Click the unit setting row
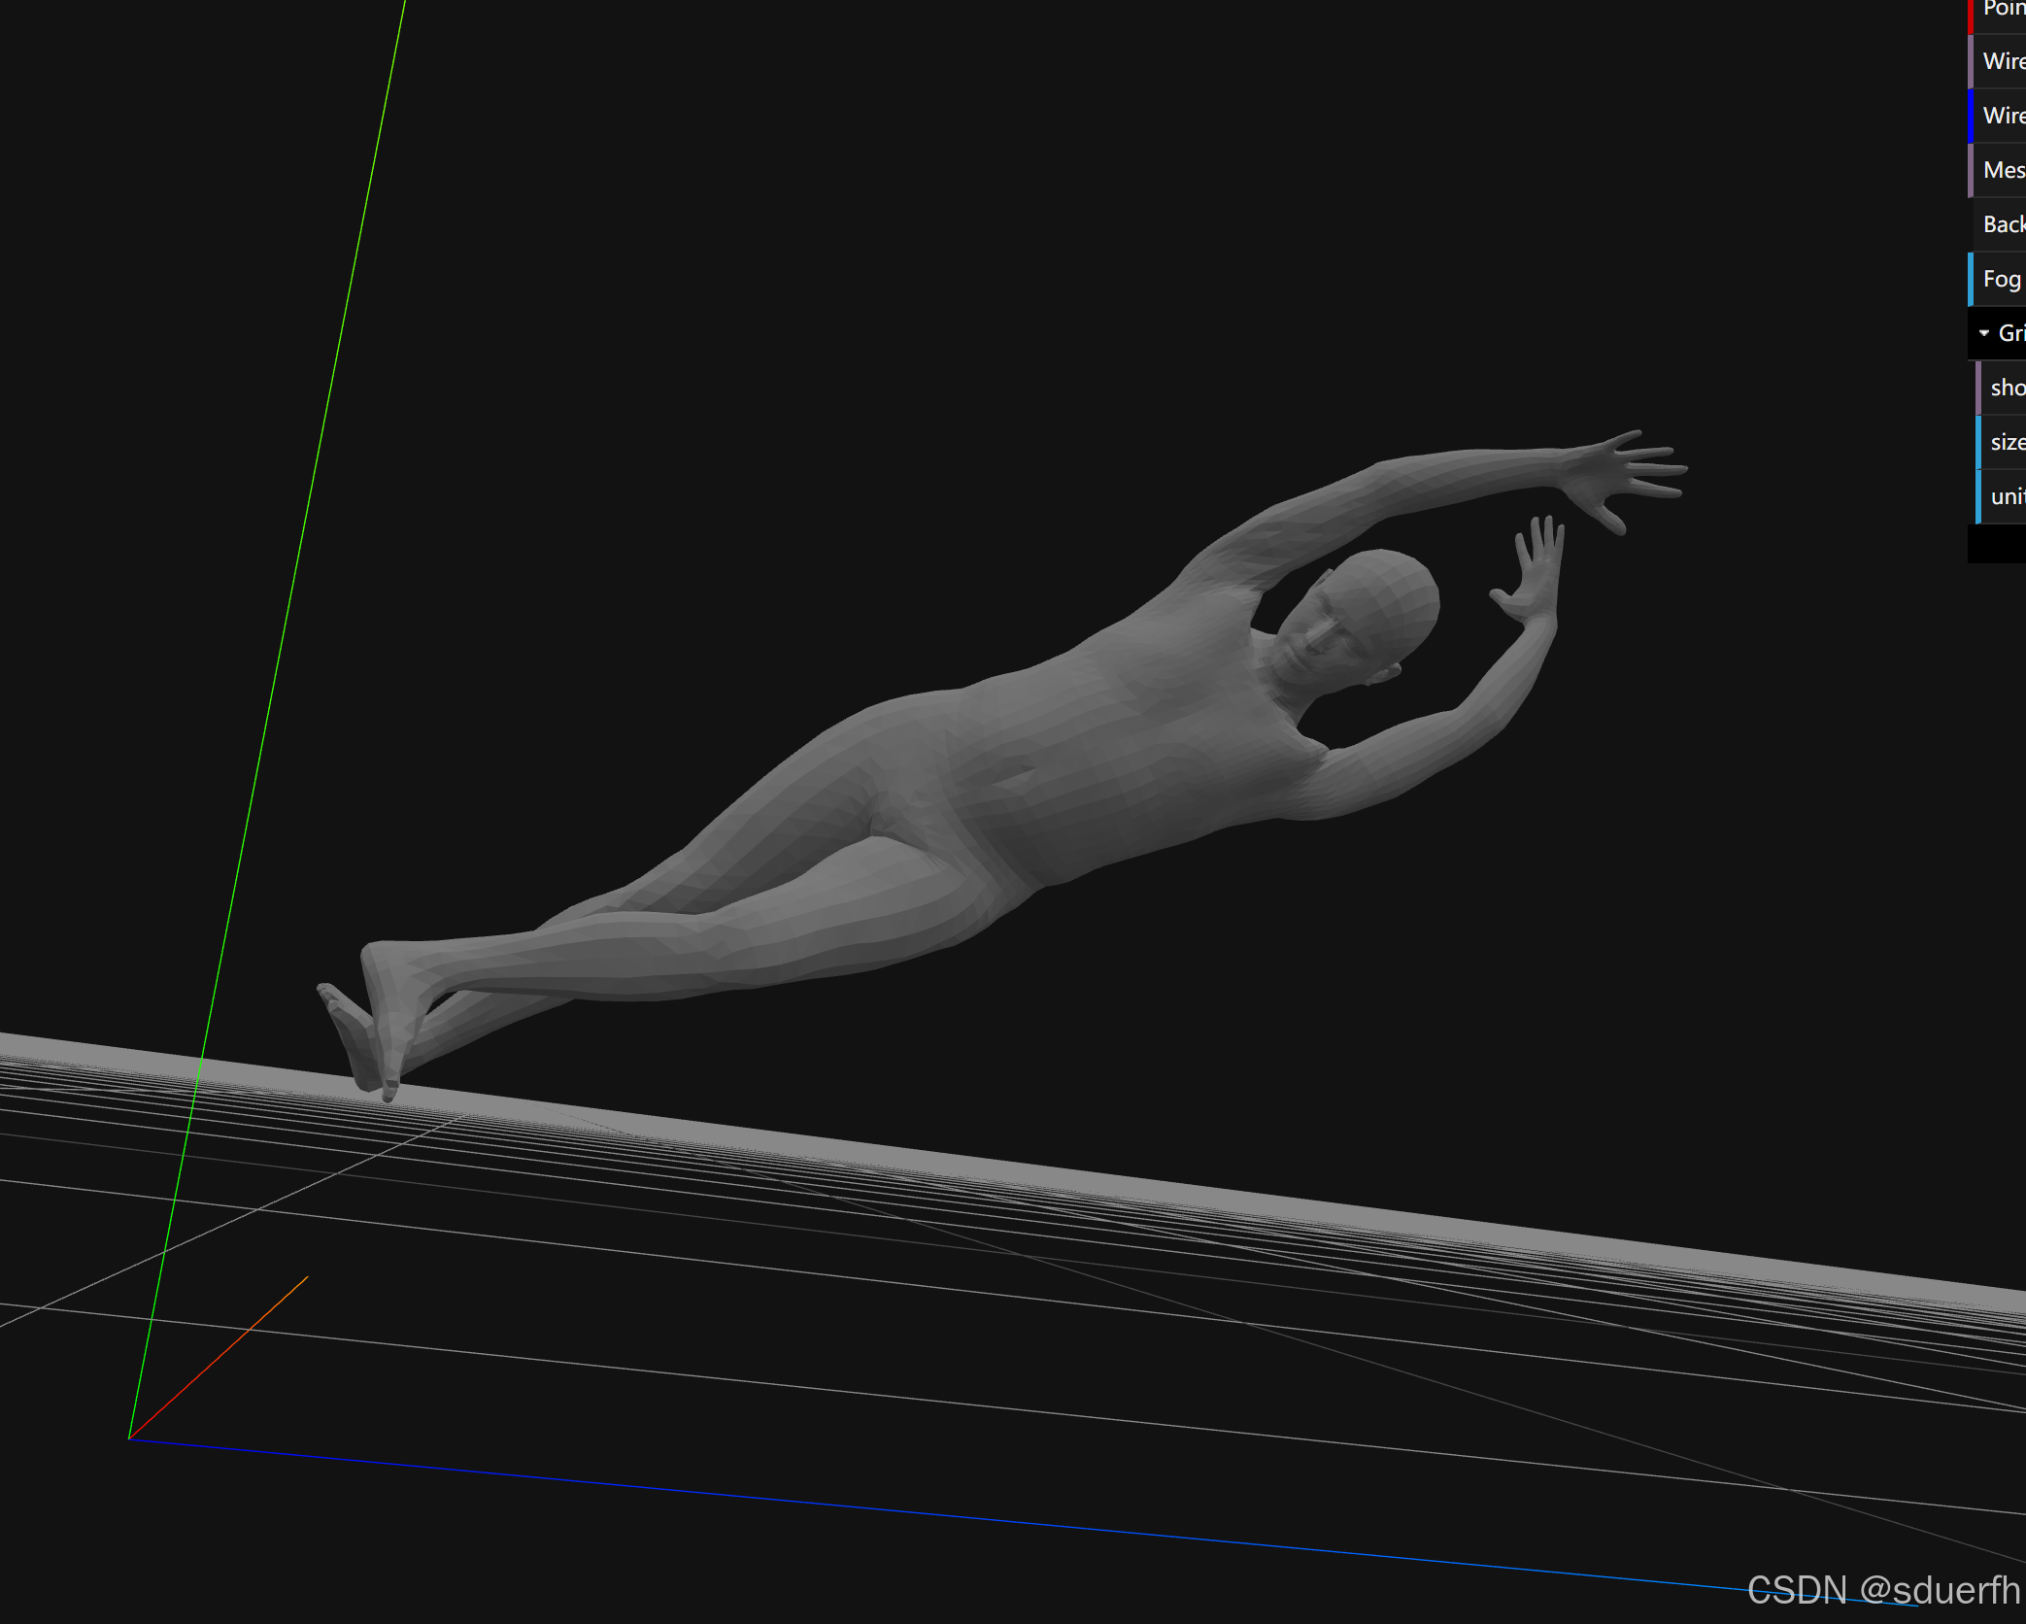Screen dimensions: 2026x1624 tap(2007, 496)
